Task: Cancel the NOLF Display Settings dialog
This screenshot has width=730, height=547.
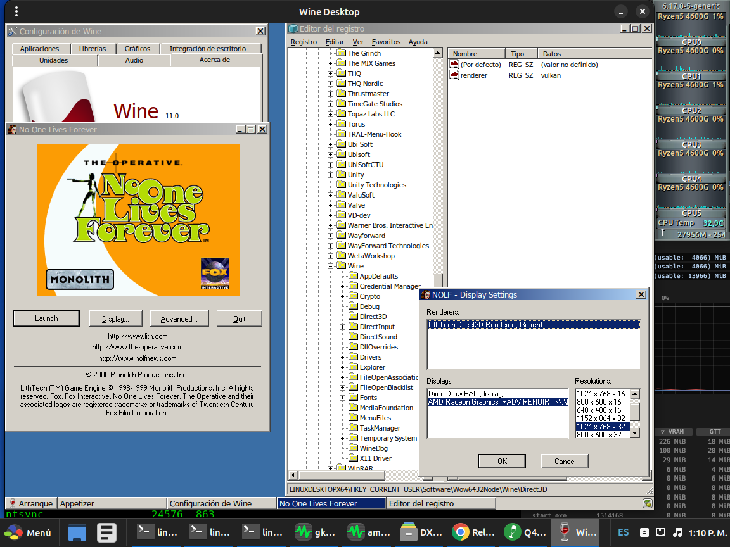Action: [565, 462]
